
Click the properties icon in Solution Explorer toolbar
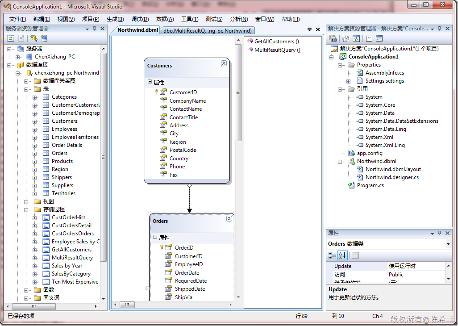(333, 38)
